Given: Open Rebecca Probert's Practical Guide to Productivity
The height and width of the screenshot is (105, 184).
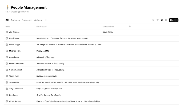Looking at the screenshot, I should 50,63.
